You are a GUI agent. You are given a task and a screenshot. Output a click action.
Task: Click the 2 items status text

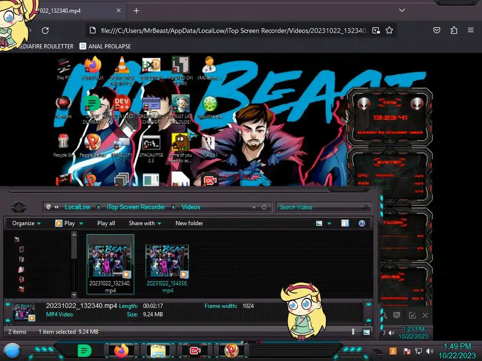coord(17,331)
